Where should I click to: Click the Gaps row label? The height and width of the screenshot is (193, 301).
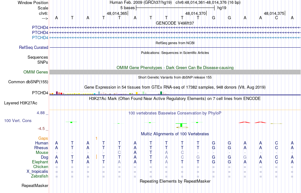pyautogui.click(x=43, y=138)
